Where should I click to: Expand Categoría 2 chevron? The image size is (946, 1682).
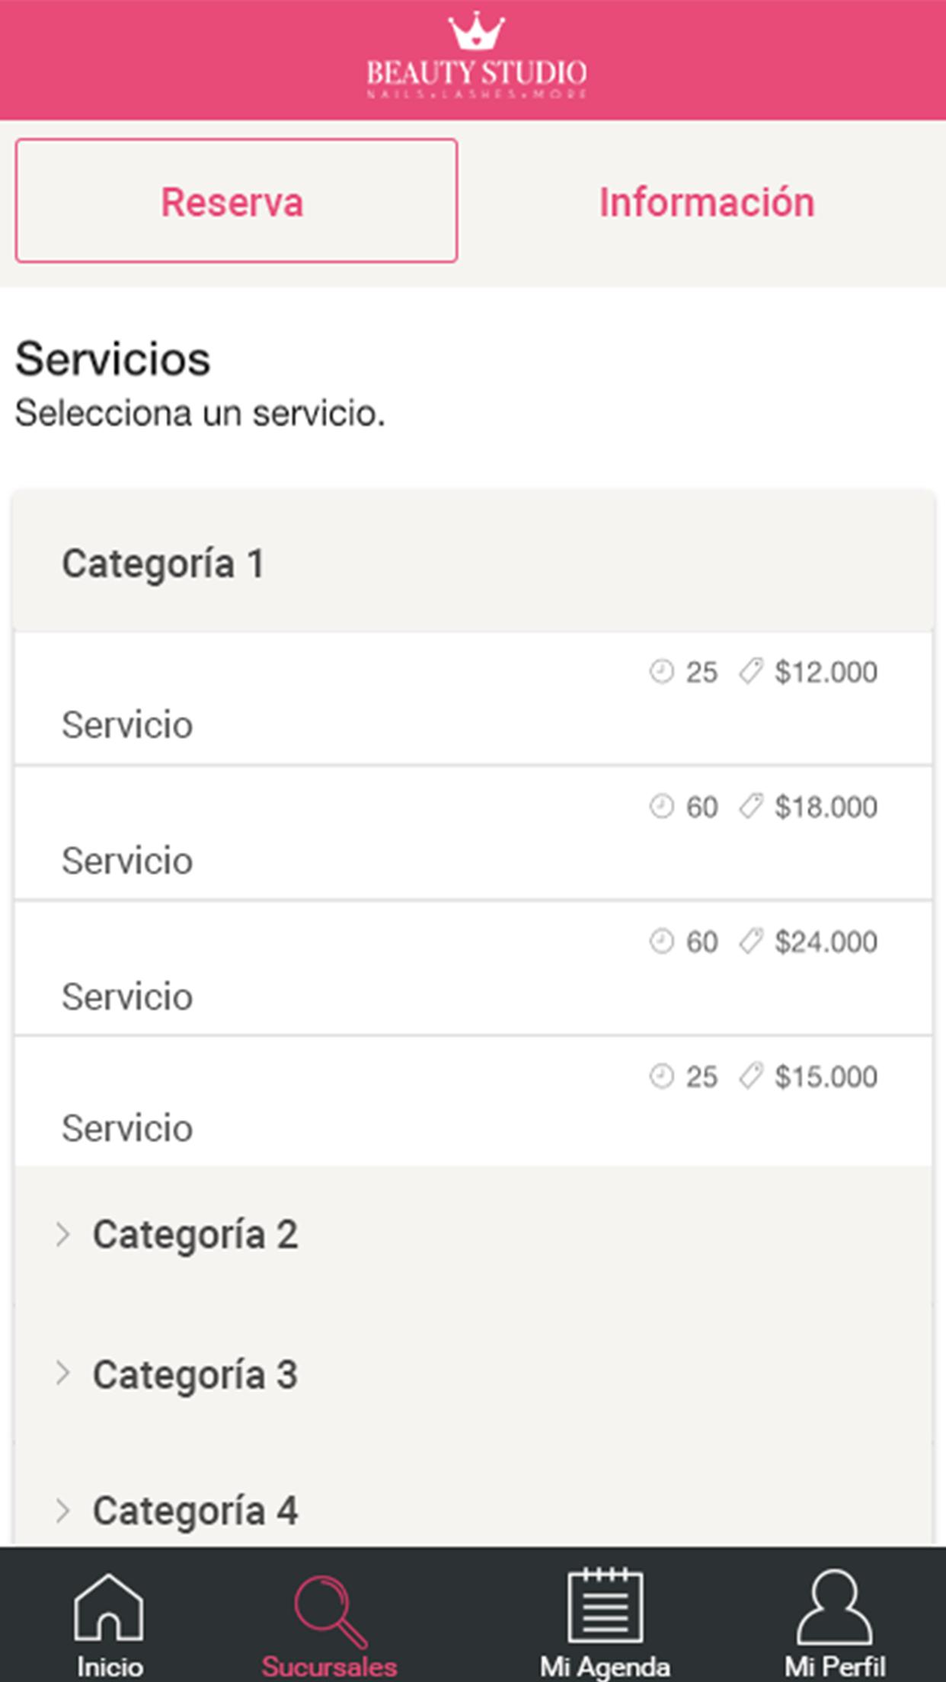coord(63,1234)
